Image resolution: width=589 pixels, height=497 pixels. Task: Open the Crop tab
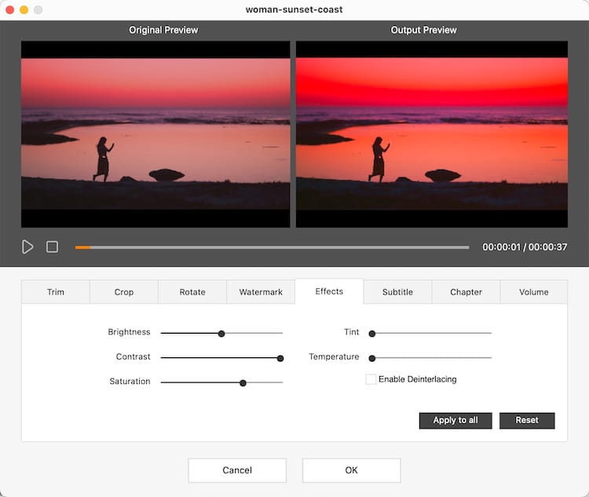pyautogui.click(x=124, y=292)
